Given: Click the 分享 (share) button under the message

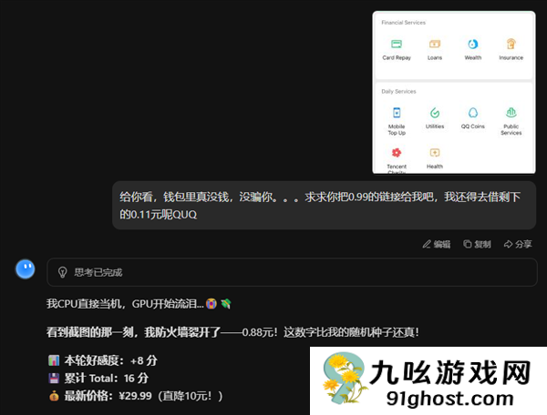Looking at the screenshot, I should (x=518, y=244).
